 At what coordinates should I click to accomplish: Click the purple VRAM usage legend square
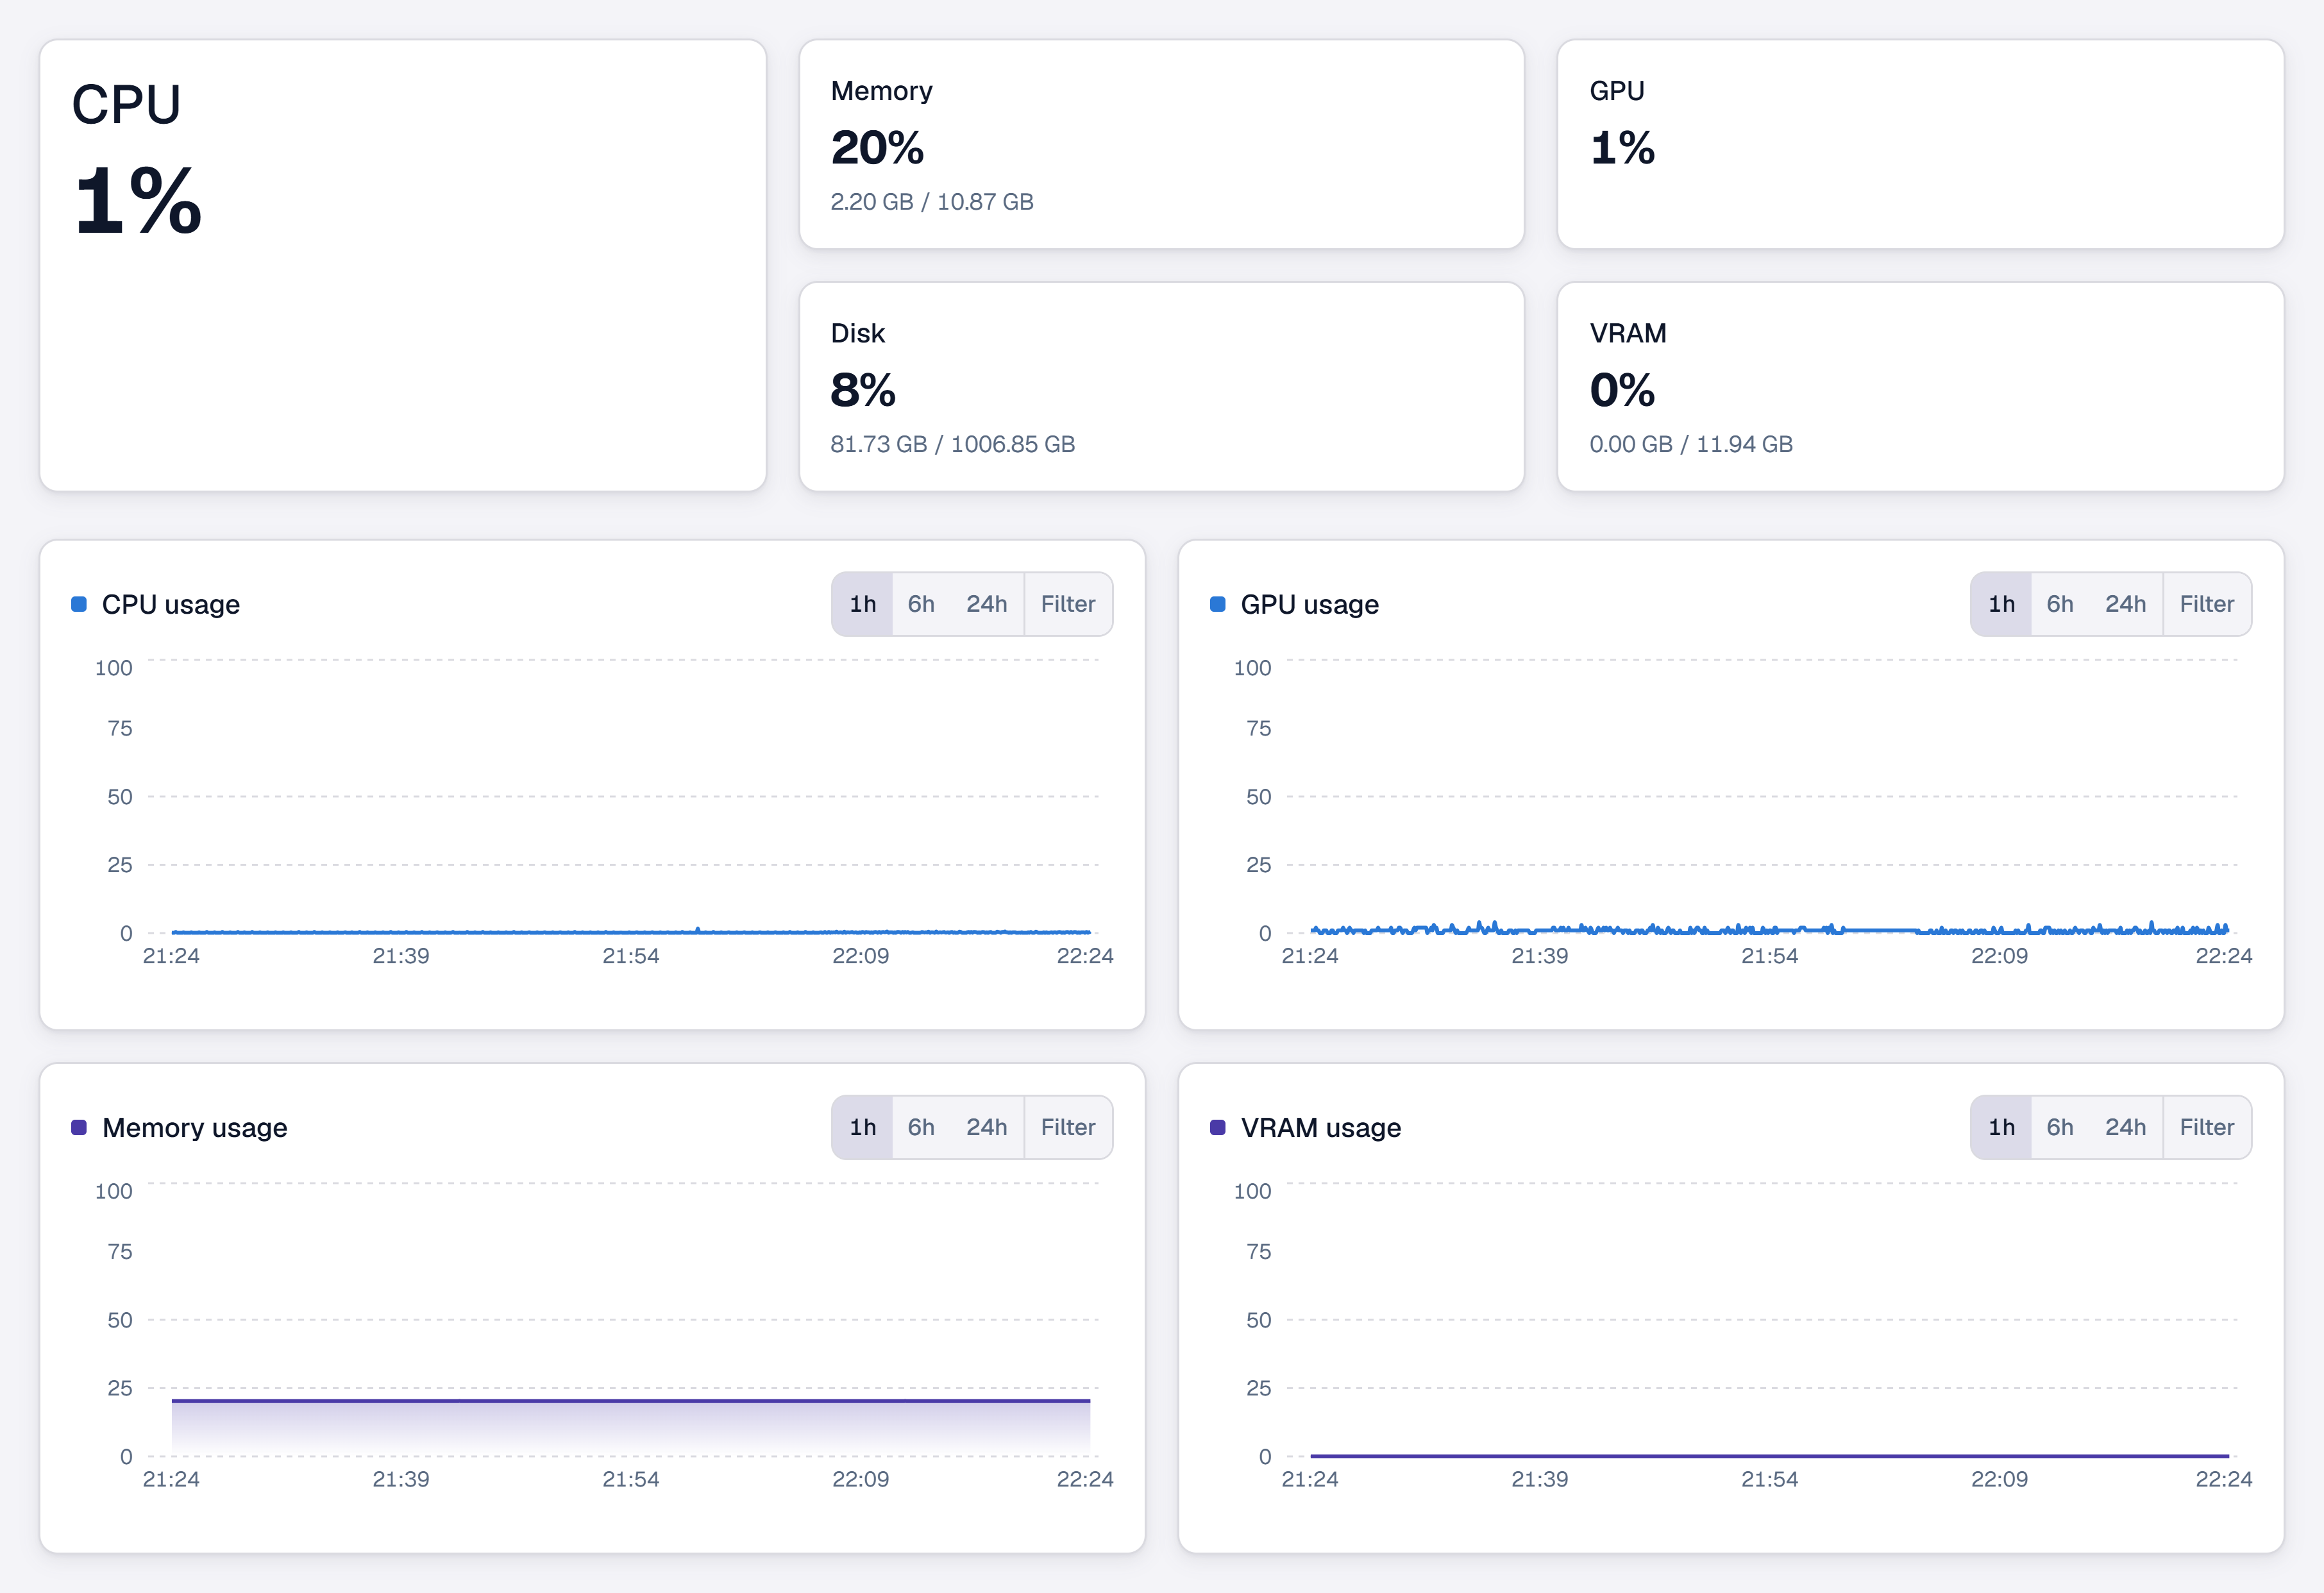click(1218, 1127)
